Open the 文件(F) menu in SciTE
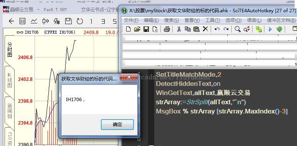The image size is (297, 146). (x=131, y=20)
